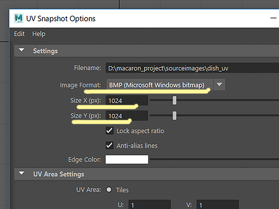Click the Edge Color slider track
This screenshot has width=279, height=209.
214,159
